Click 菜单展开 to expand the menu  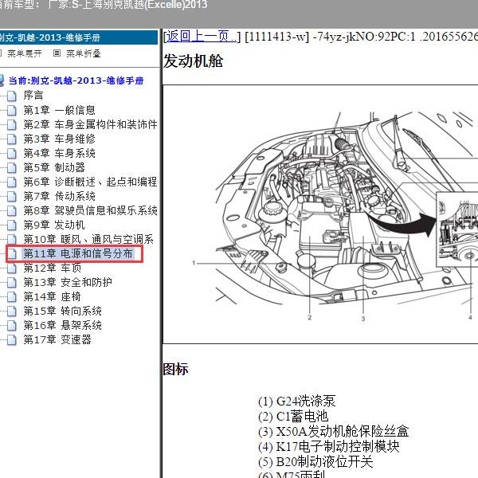click(x=25, y=53)
